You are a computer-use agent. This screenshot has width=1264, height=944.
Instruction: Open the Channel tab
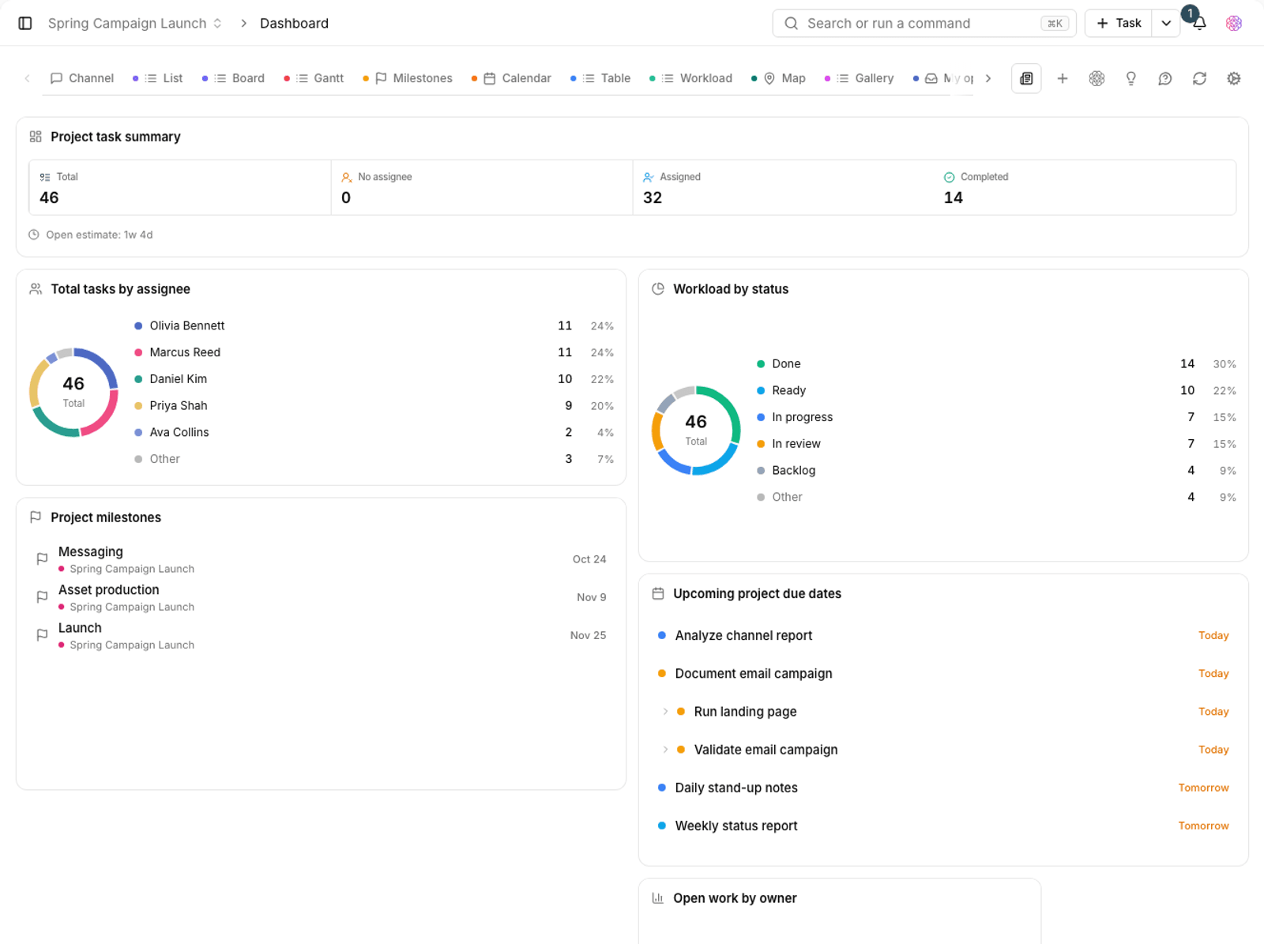[82, 78]
